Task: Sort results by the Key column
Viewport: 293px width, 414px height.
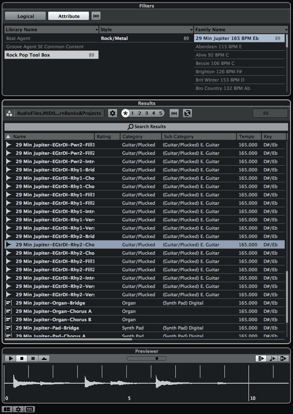Action: click(x=274, y=136)
